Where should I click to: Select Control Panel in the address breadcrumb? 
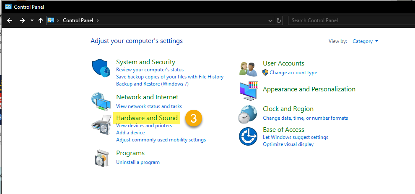[x=78, y=20]
